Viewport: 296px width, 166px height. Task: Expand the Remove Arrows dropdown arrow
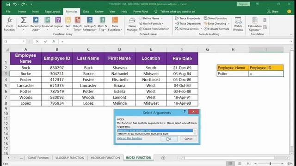point(201,29)
